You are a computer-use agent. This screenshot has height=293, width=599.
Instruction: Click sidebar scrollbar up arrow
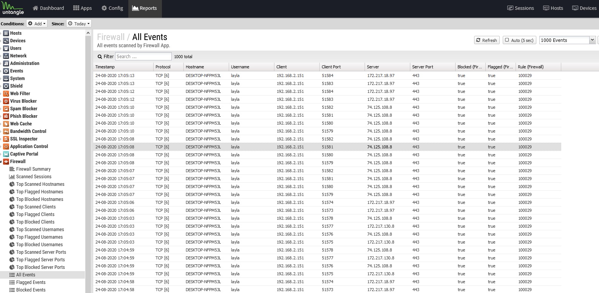point(88,33)
